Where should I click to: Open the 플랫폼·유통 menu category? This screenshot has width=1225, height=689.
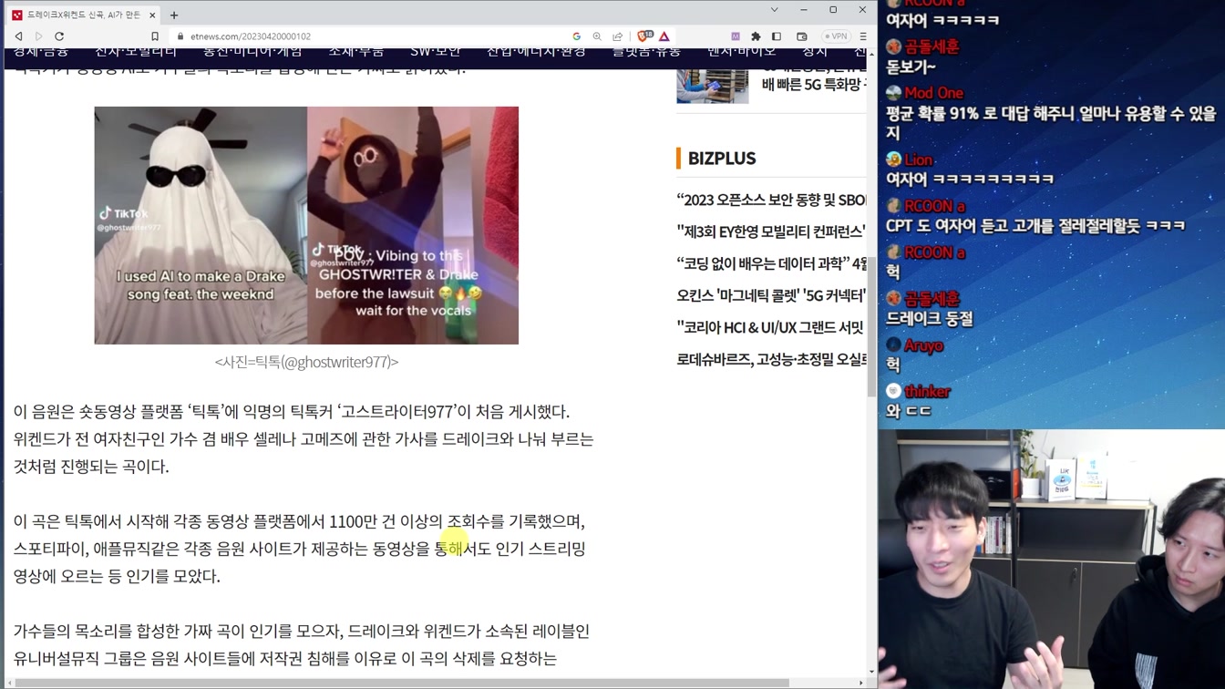tap(646, 51)
